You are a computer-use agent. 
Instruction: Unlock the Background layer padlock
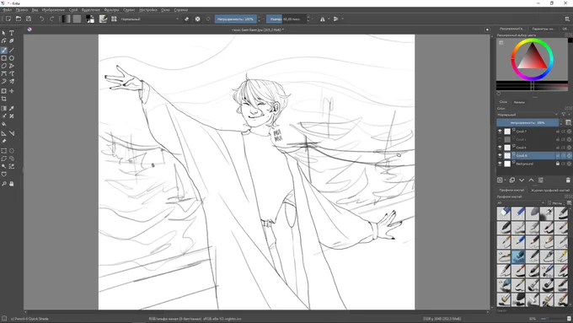[x=558, y=164]
